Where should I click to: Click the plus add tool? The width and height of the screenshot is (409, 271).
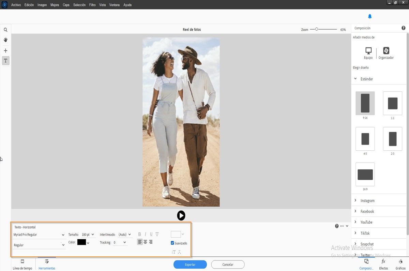pyautogui.click(x=5, y=50)
